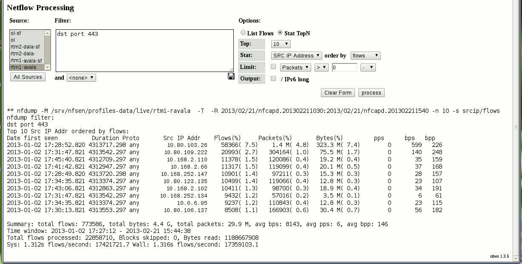This screenshot has height=264, width=522.
Task: Click the source list scrollbar down arrow
Action: click(x=47, y=67)
